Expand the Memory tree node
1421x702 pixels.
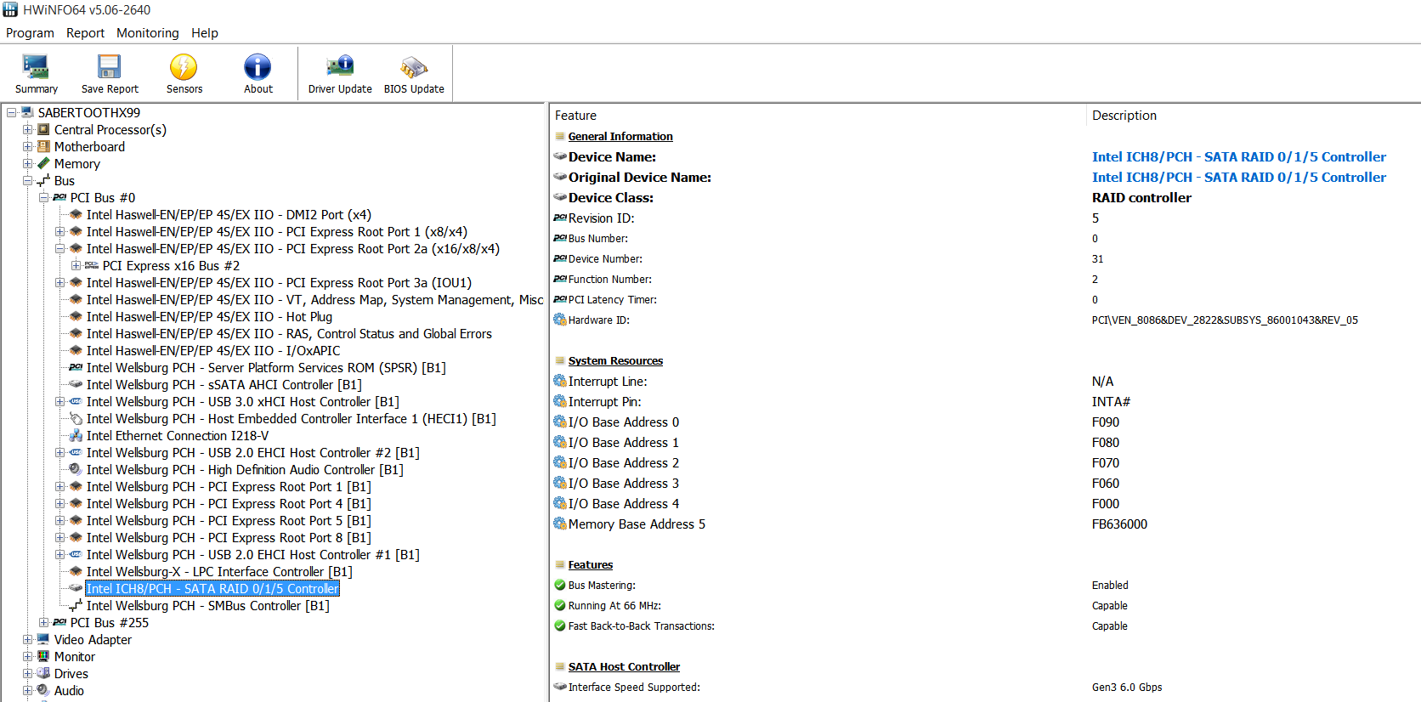coord(28,163)
